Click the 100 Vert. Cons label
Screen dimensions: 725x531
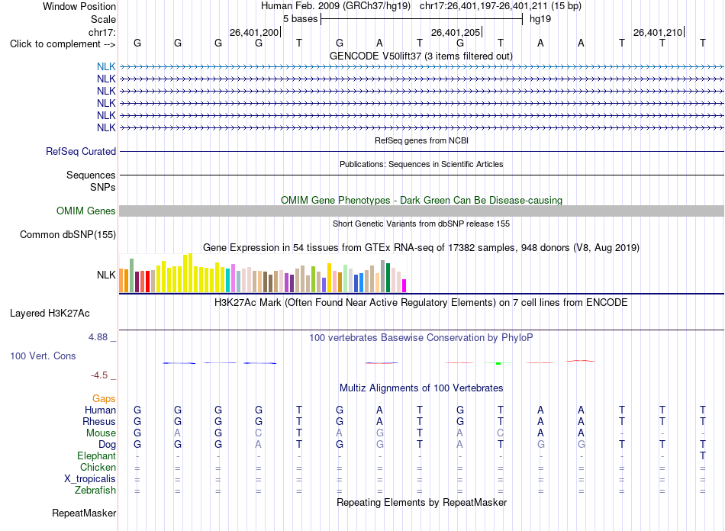pyautogui.click(x=43, y=356)
